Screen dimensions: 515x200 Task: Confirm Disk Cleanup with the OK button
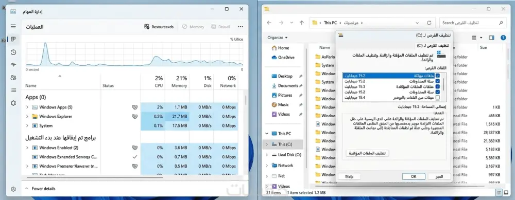coord(414,176)
